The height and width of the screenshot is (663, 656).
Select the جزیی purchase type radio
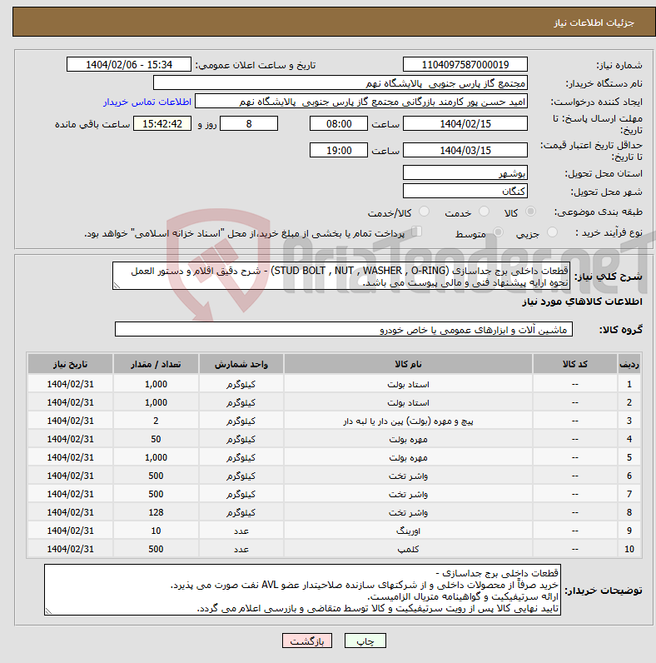[552, 232]
